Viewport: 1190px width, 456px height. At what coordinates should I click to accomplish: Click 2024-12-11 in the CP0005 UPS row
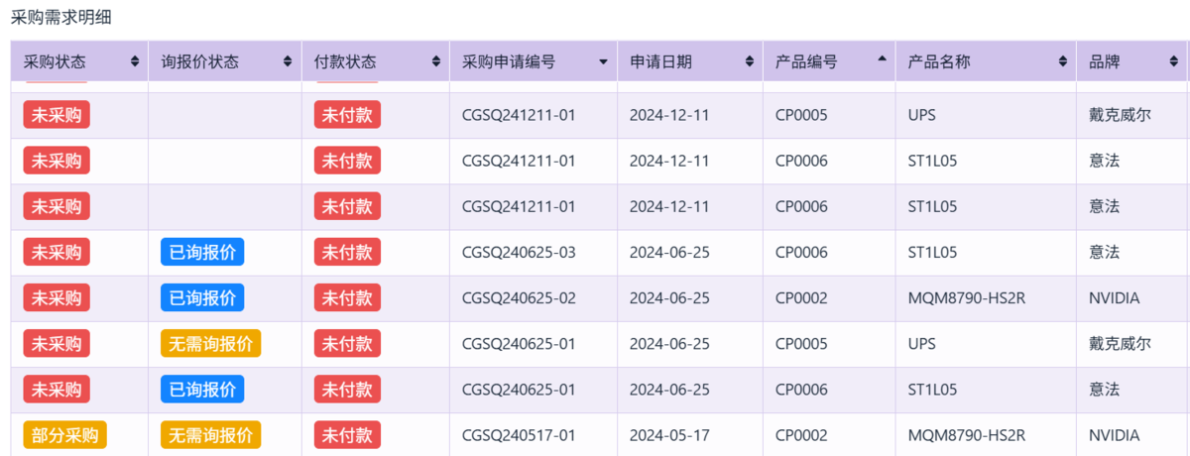(x=669, y=115)
